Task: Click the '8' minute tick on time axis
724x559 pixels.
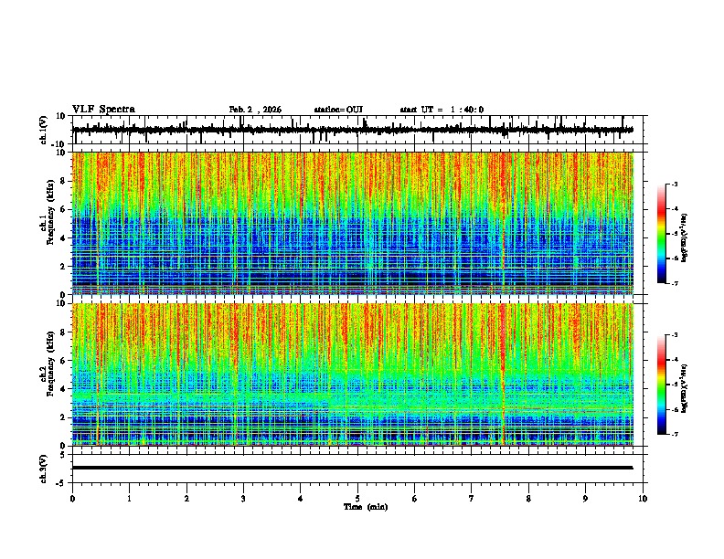Action: click(528, 499)
